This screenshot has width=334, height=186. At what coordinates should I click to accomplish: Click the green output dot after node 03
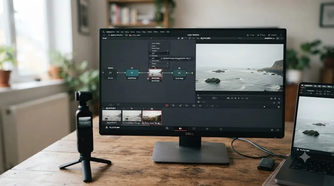pyautogui.click(x=192, y=73)
